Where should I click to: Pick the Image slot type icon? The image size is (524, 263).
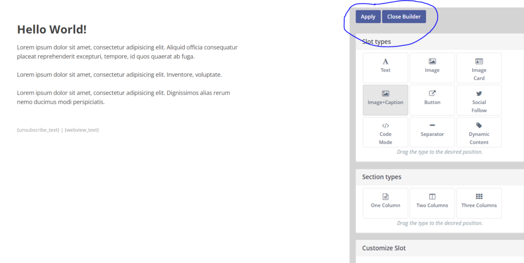tap(432, 61)
